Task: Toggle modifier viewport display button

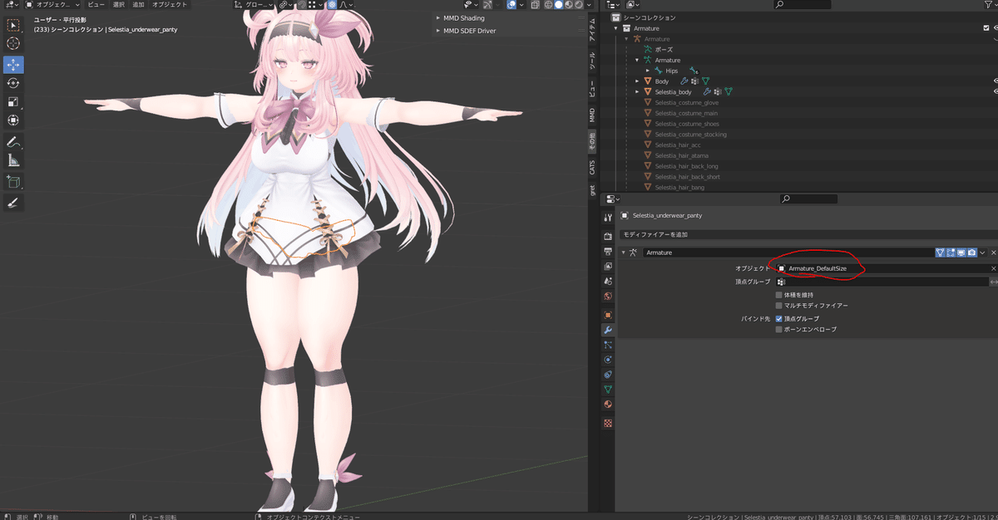Action: pyautogui.click(x=961, y=253)
